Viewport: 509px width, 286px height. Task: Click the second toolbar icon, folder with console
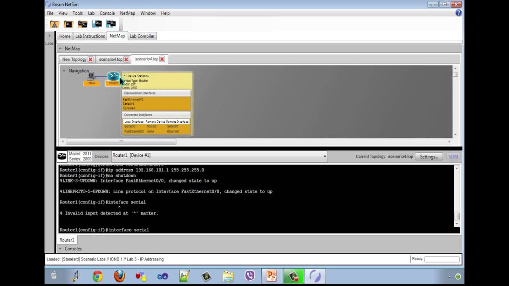pos(68,24)
